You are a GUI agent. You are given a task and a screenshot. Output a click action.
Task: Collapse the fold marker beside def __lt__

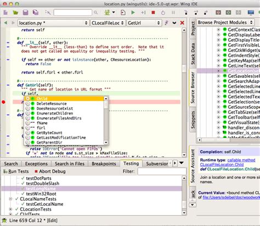pos(8,43)
